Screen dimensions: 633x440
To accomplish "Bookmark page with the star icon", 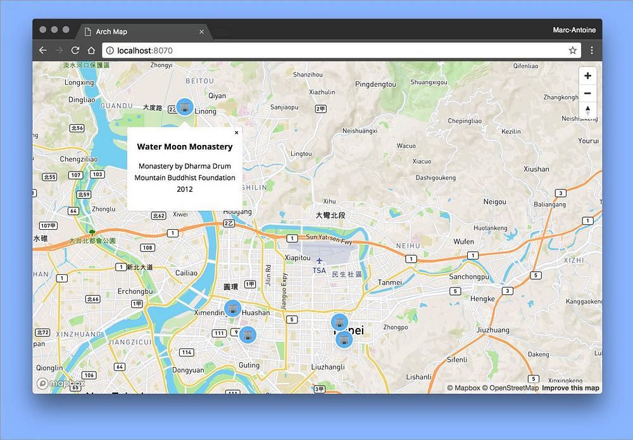I will (572, 51).
